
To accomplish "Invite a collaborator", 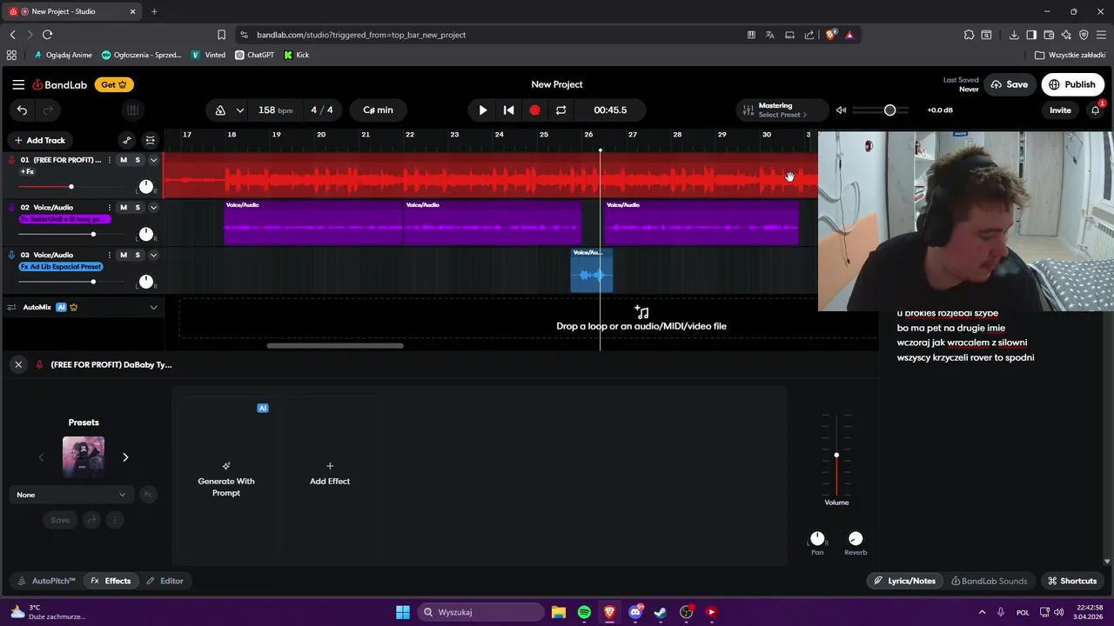I will click(x=1060, y=110).
